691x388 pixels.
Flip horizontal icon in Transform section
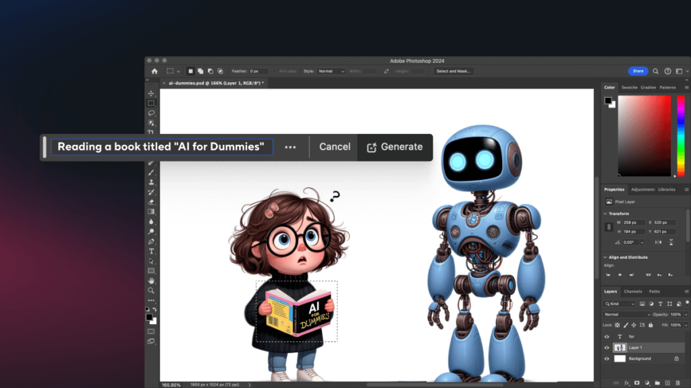[x=658, y=243]
